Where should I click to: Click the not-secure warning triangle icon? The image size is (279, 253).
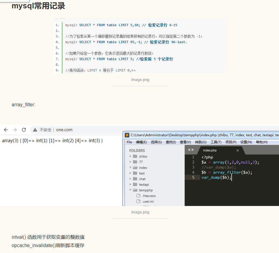tap(35, 130)
